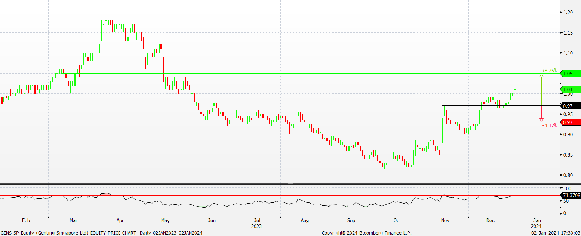Click the Mar month label on the time axis
The height and width of the screenshot is (236, 581).
click(73, 220)
